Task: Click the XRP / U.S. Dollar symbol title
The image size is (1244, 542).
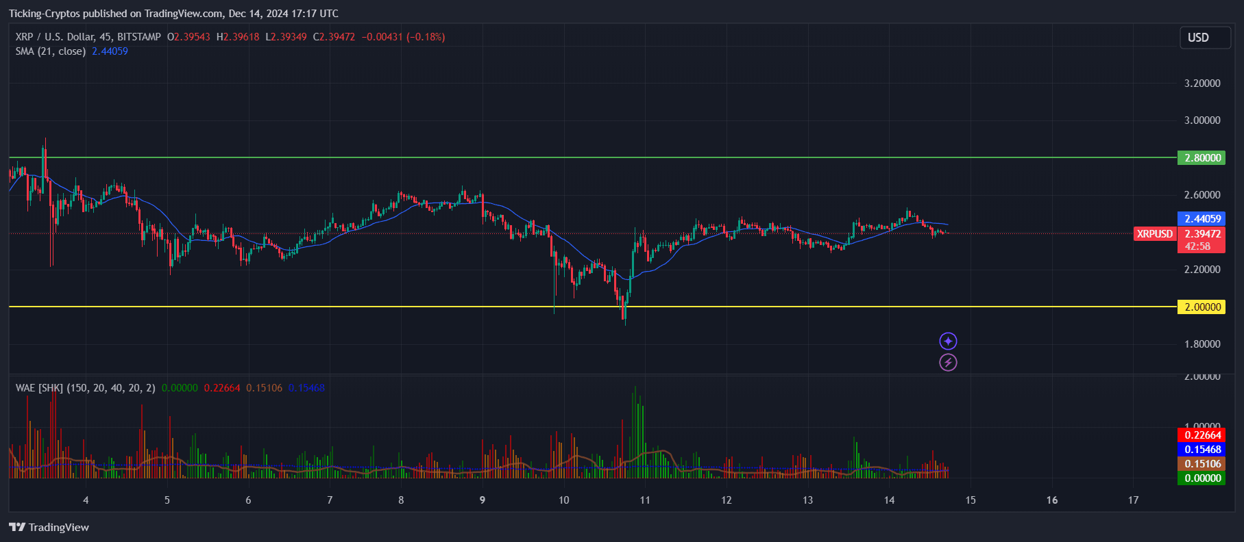Action: [88, 37]
